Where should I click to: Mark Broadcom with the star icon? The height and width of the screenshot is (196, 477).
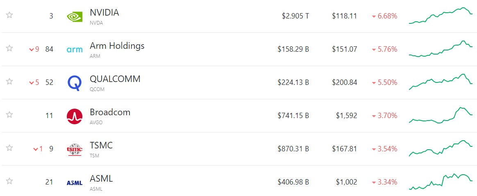[9, 114]
